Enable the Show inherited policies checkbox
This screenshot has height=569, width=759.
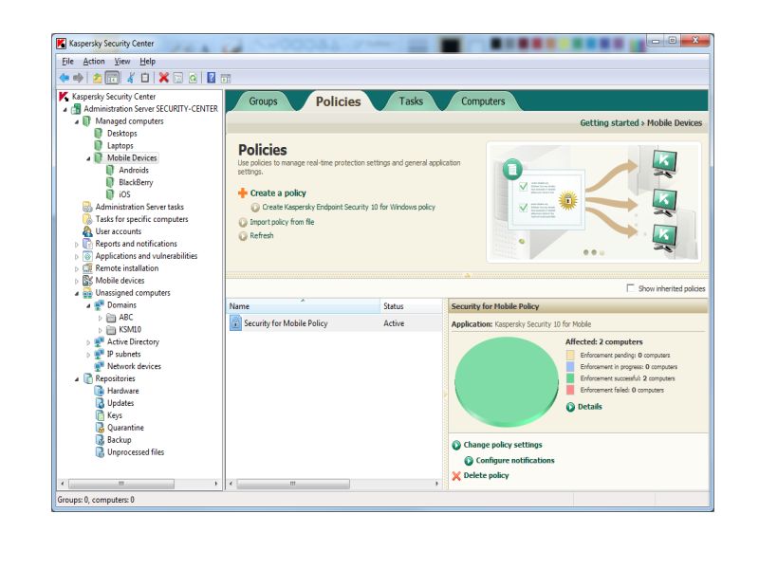(630, 288)
